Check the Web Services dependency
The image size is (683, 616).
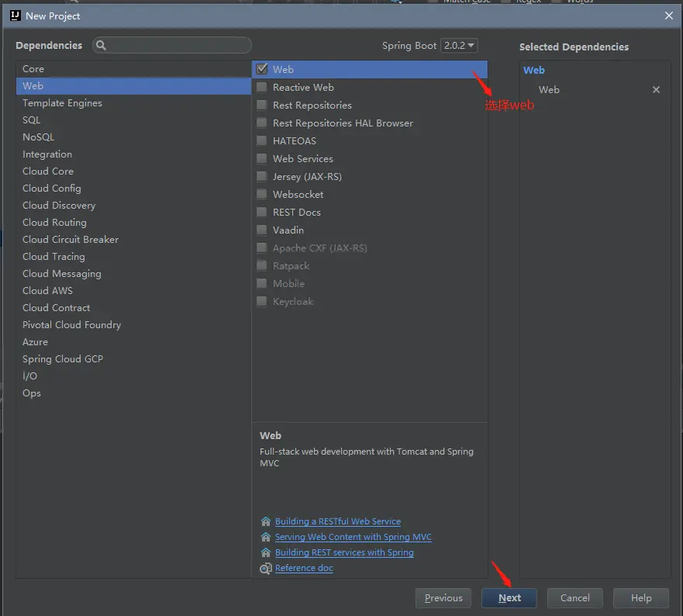coord(262,158)
